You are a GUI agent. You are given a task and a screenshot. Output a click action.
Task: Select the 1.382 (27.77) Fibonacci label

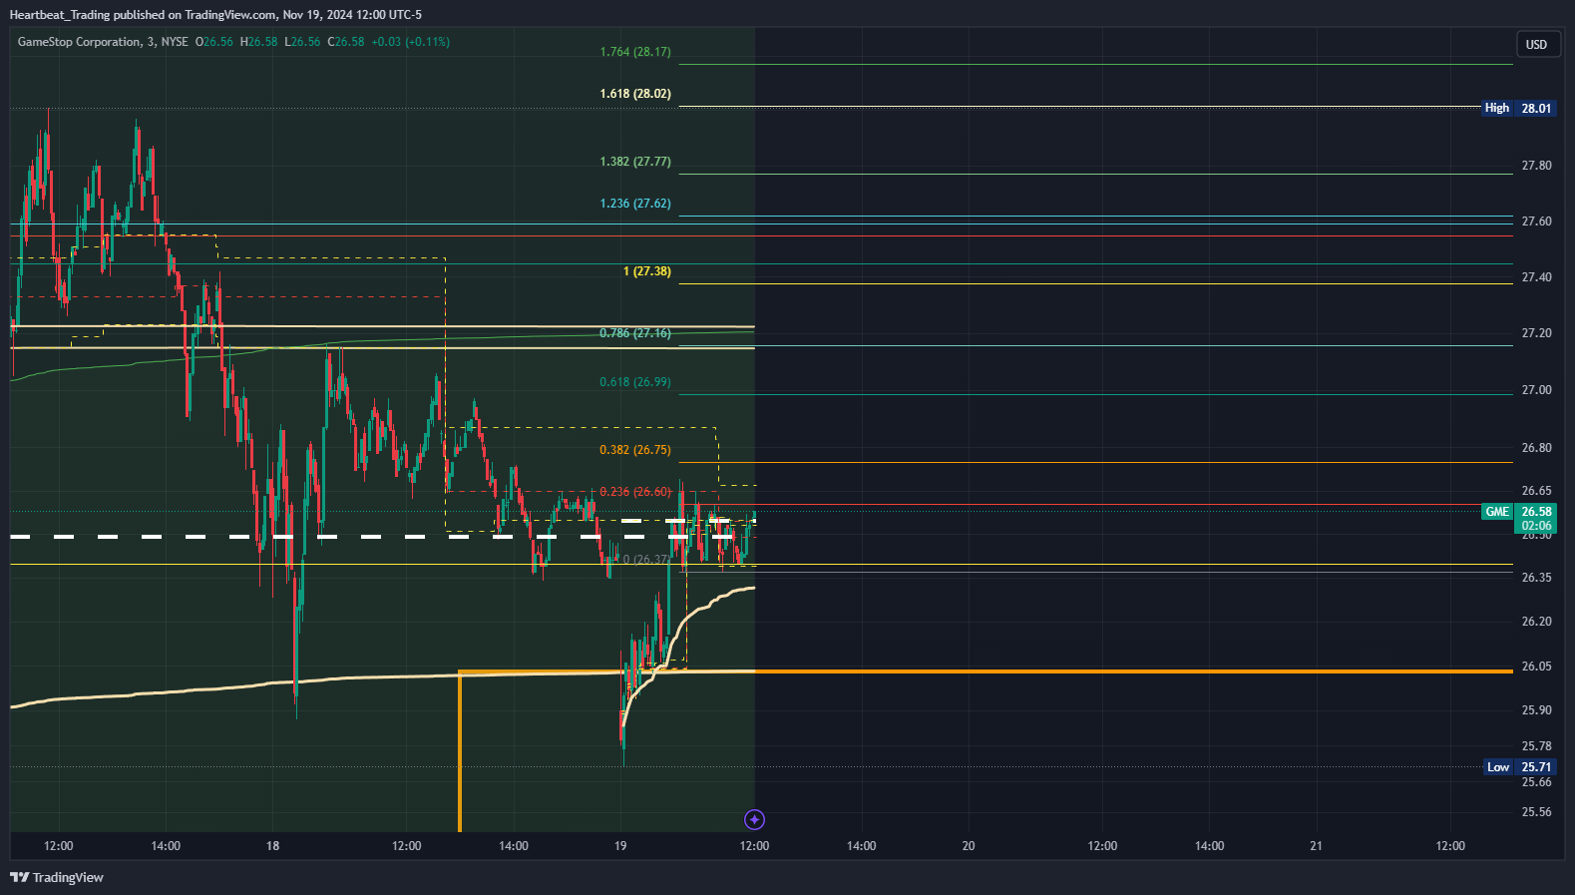click(635, 162)
